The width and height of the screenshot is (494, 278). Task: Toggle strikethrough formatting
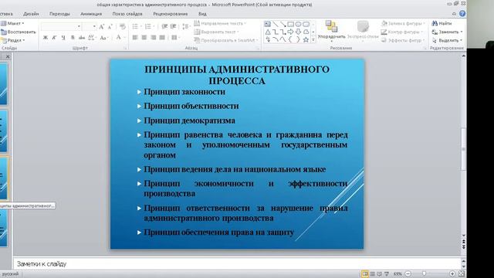(x=82, y=38)
